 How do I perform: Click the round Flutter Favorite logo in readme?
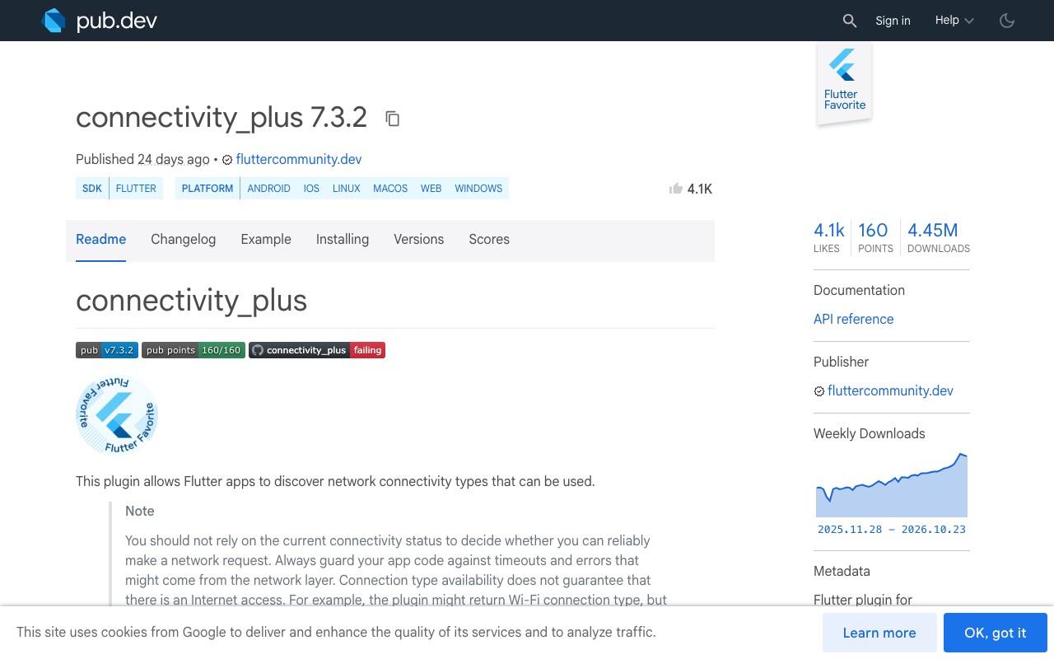pos(117,414)
